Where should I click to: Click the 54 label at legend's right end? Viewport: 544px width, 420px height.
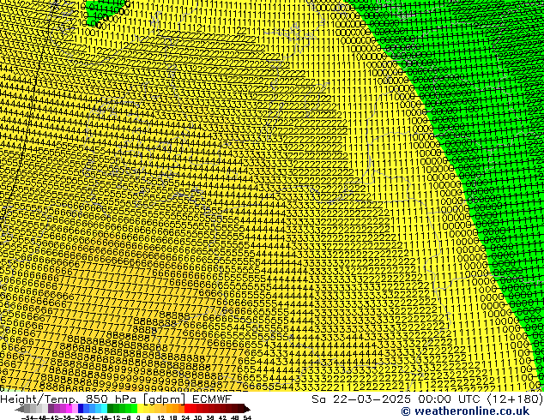tap(247, 417)
